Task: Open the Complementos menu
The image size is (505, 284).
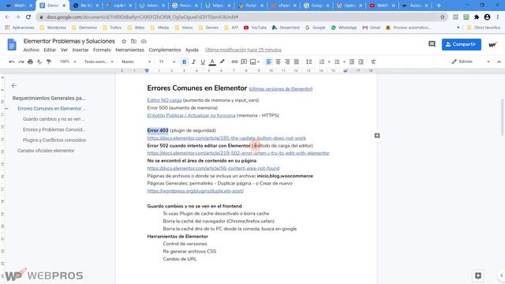Action: [x=165, y=50]
